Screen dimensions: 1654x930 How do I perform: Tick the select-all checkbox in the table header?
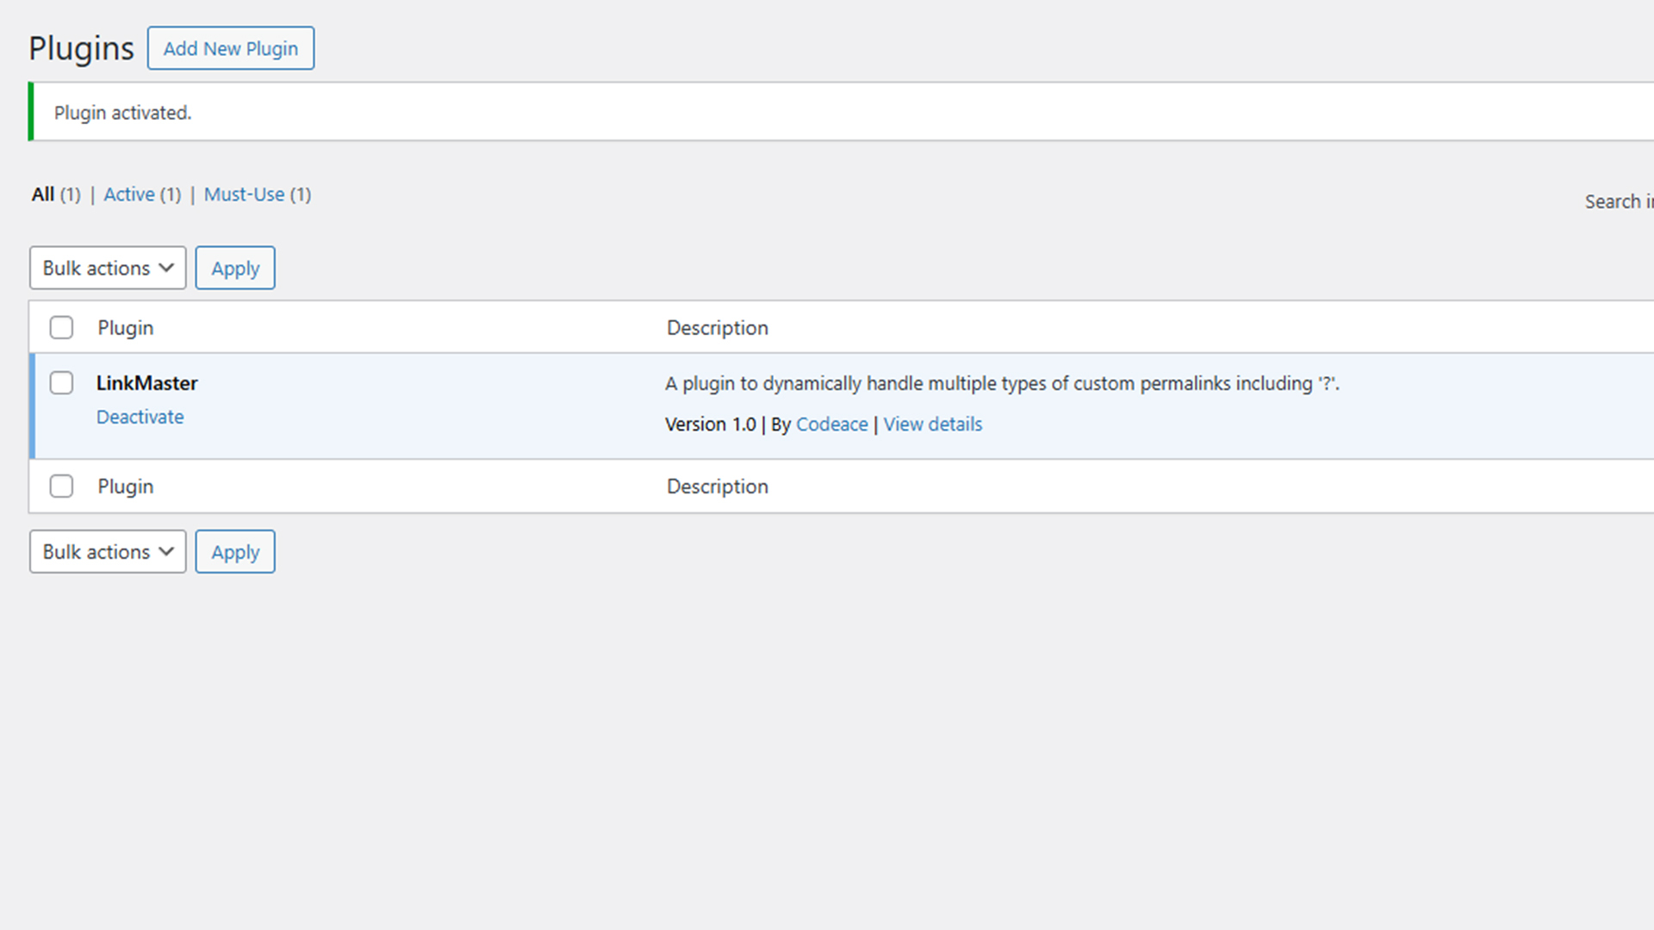[61, 327]
